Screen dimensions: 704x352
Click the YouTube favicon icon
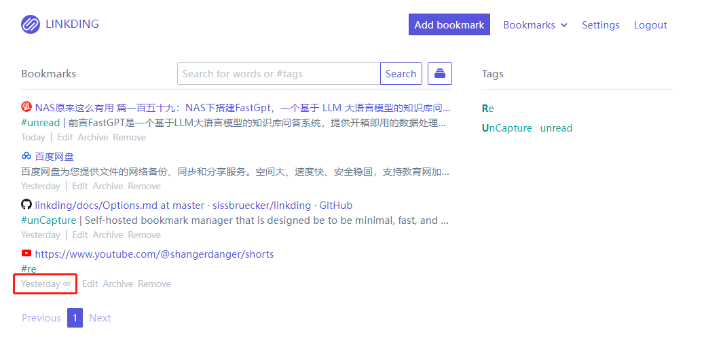point(26,254)
